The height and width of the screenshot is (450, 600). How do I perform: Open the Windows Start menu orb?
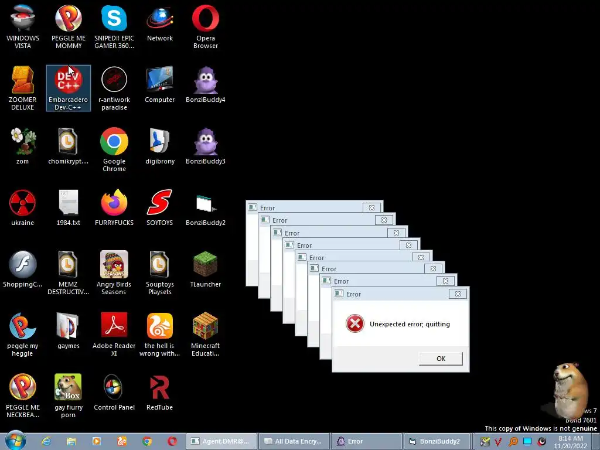click(x=16, y=441)
